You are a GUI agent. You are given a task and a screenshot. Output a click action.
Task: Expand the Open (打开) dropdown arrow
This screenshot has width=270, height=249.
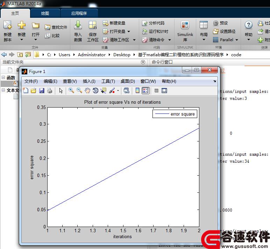35,40
